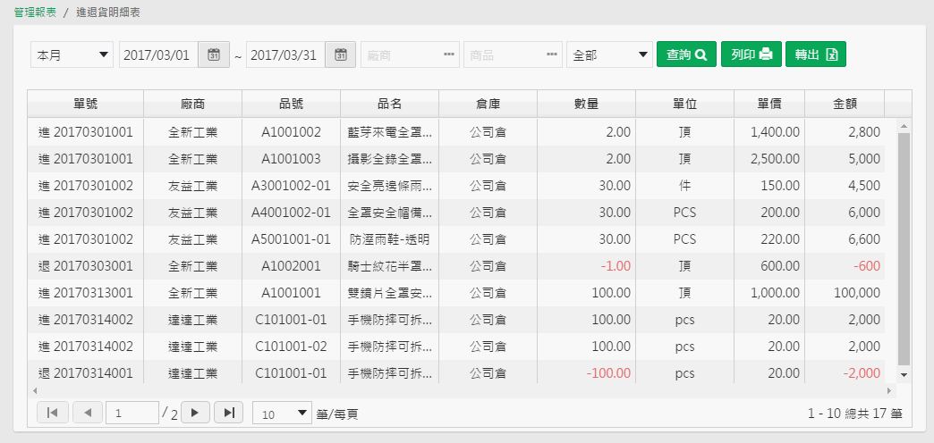Click the amount 6,600
The height and width of the screenshot is (443, 934).
pyautogui.click(x=864, y=239)
